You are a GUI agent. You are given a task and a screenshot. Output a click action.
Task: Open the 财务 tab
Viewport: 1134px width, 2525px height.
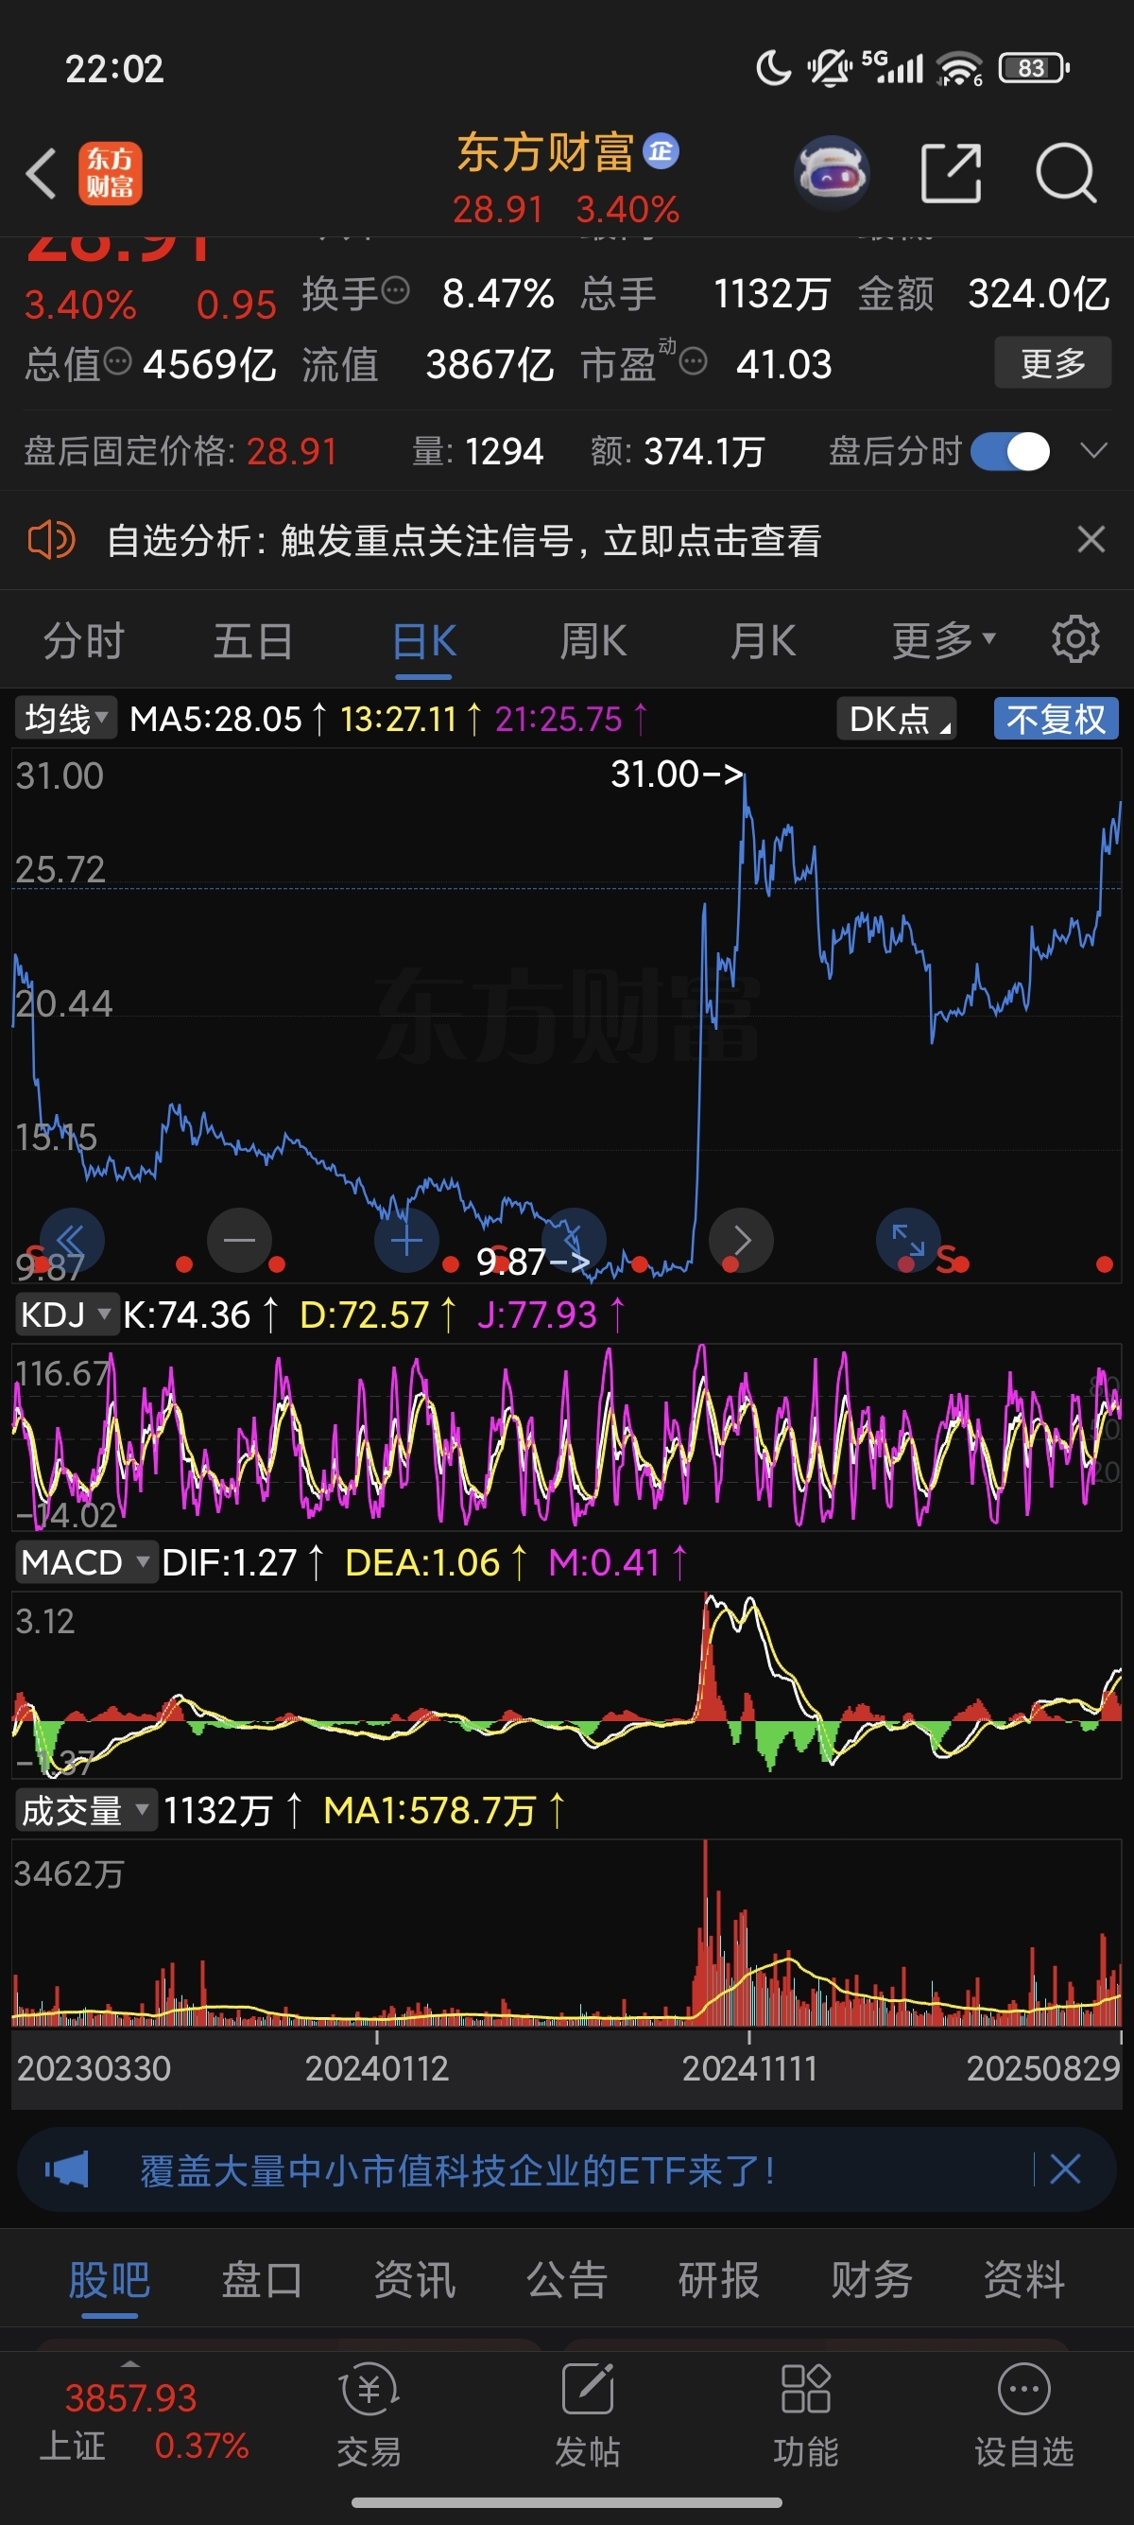[871, 2279]
